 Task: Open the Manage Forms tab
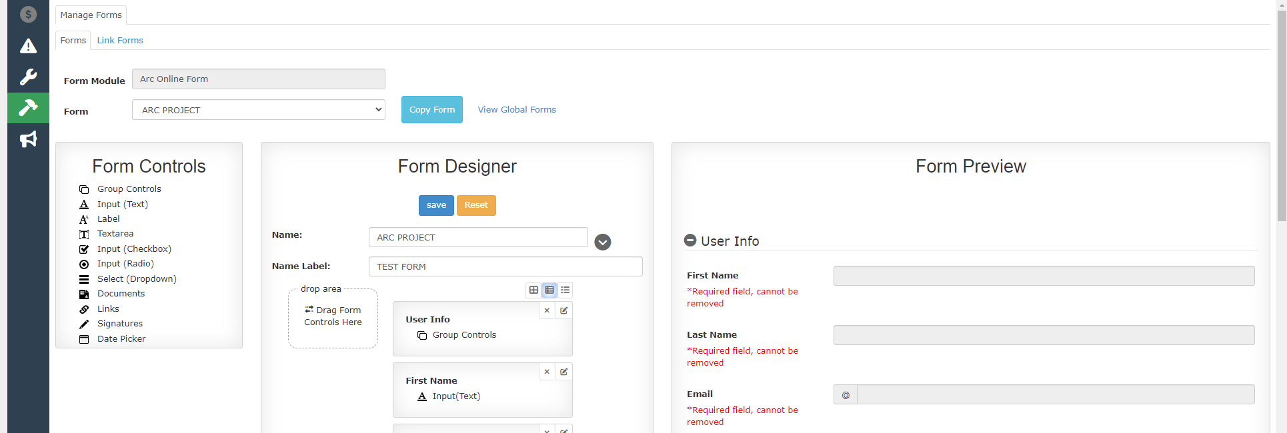click(91, 15)
